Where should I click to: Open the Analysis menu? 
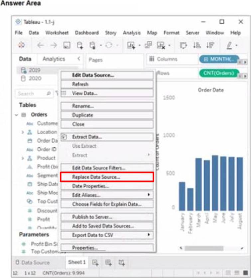pos(132,33)
